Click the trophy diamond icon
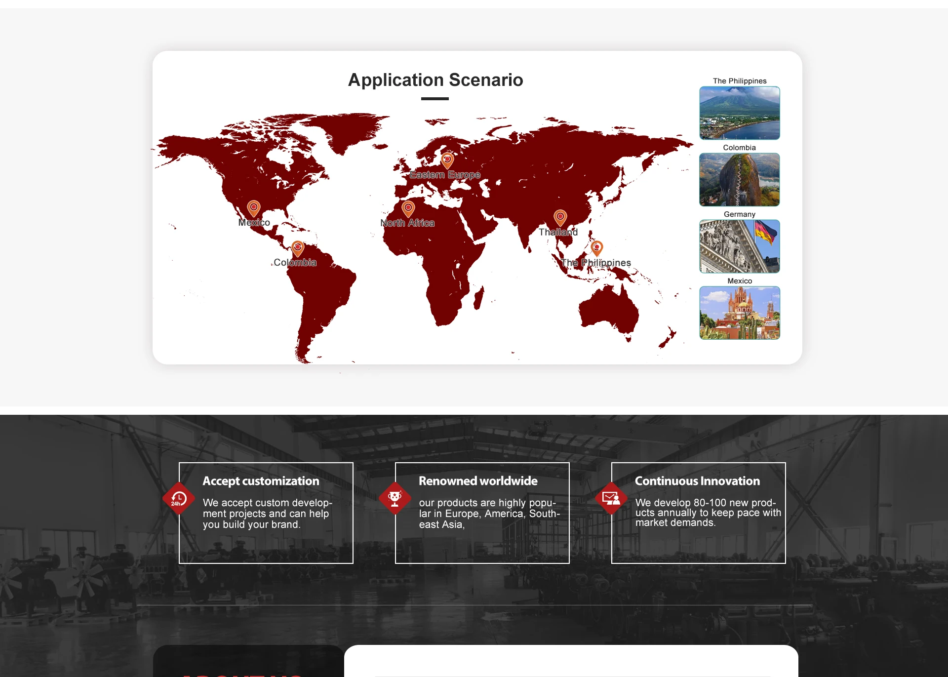948x677 pixels. click(x=395, y=498)
